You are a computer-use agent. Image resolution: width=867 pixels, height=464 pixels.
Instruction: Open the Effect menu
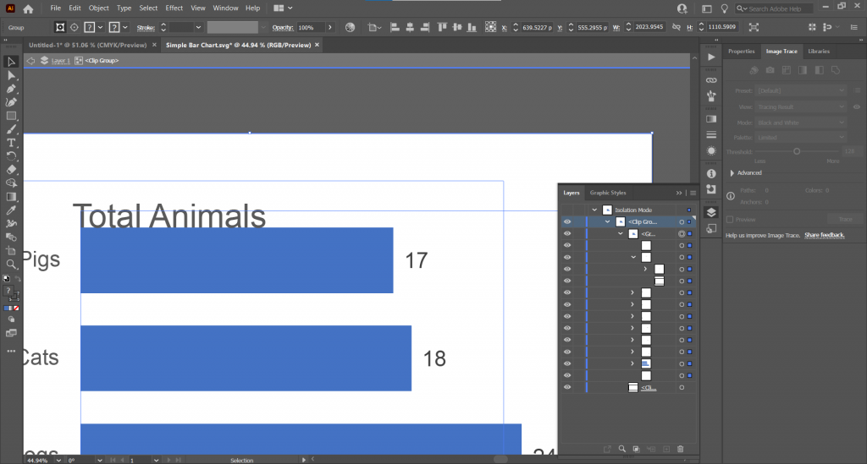(174, 8)
